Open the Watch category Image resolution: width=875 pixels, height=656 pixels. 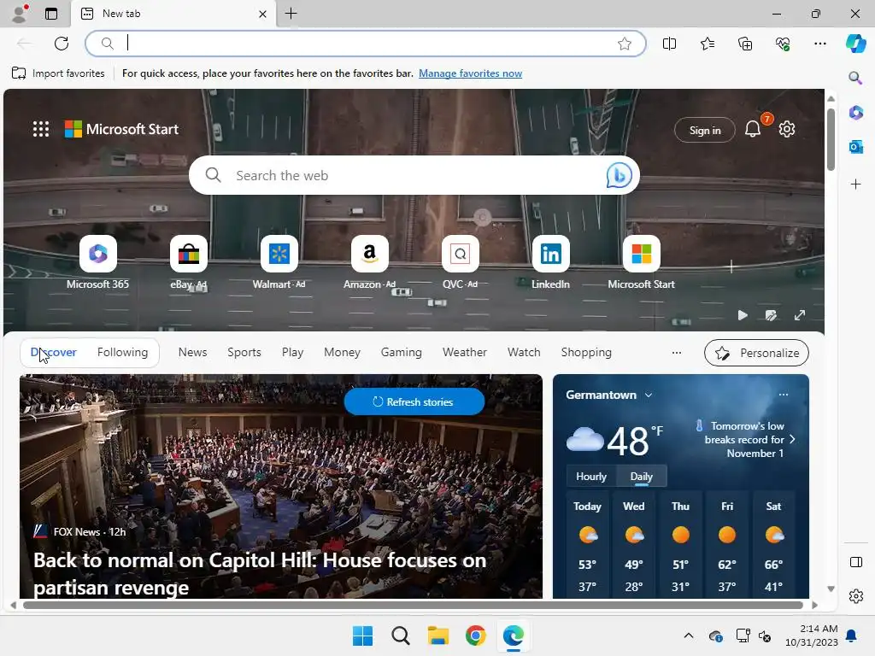coord(524,353)
